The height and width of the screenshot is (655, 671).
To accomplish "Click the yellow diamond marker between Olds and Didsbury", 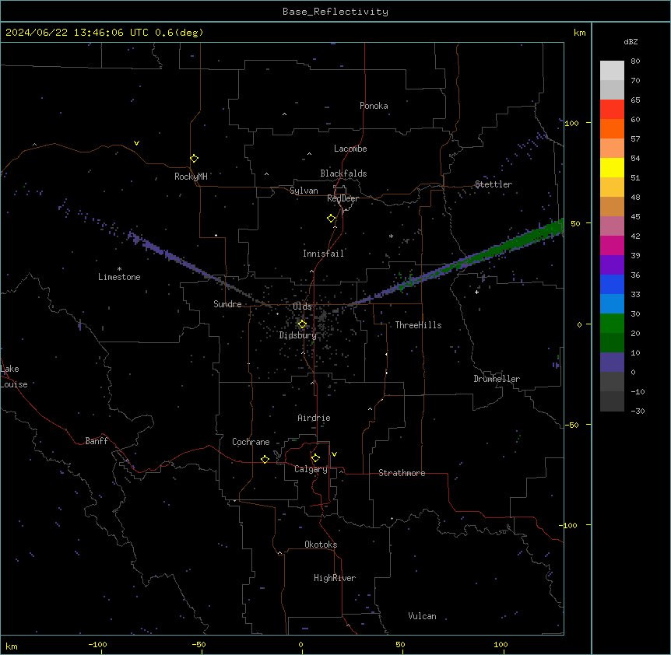I will (302, 324).
